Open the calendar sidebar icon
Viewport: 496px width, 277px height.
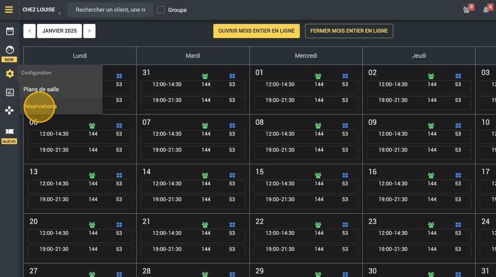click(x=10, y=31)
